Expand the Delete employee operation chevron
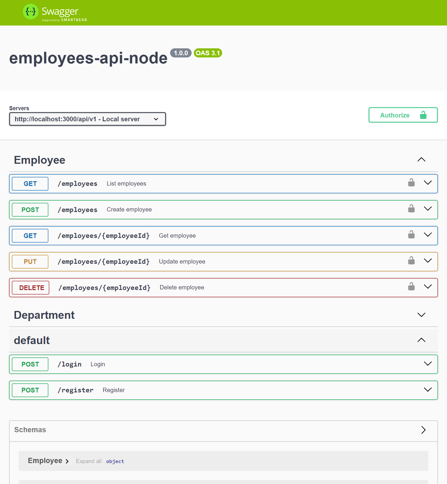This screenshot has width=447, height=484. 428,287
